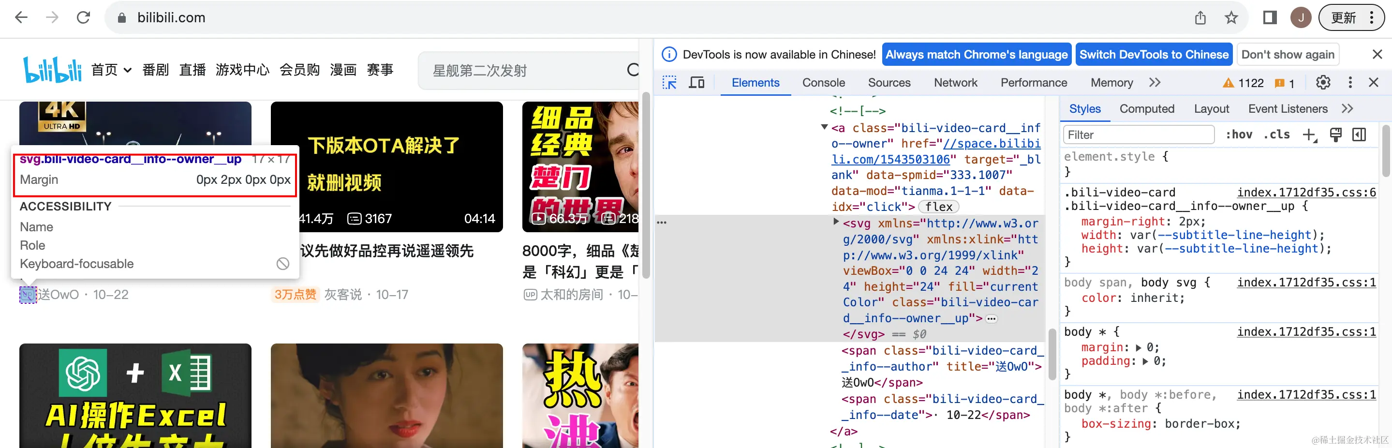The height and width of the screenshot is (448, 1392).
Task: Open the space.bilibili.com href link
Action: click(936, 151)
